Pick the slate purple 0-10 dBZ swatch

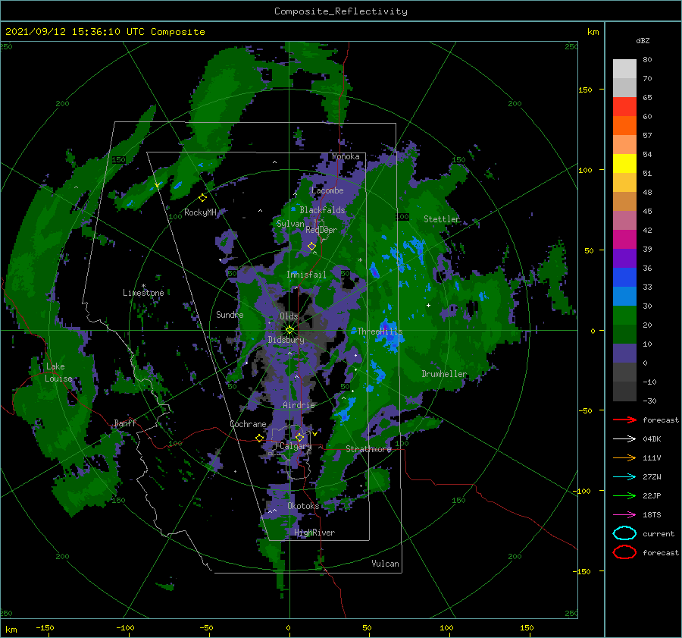coord(624,354)
